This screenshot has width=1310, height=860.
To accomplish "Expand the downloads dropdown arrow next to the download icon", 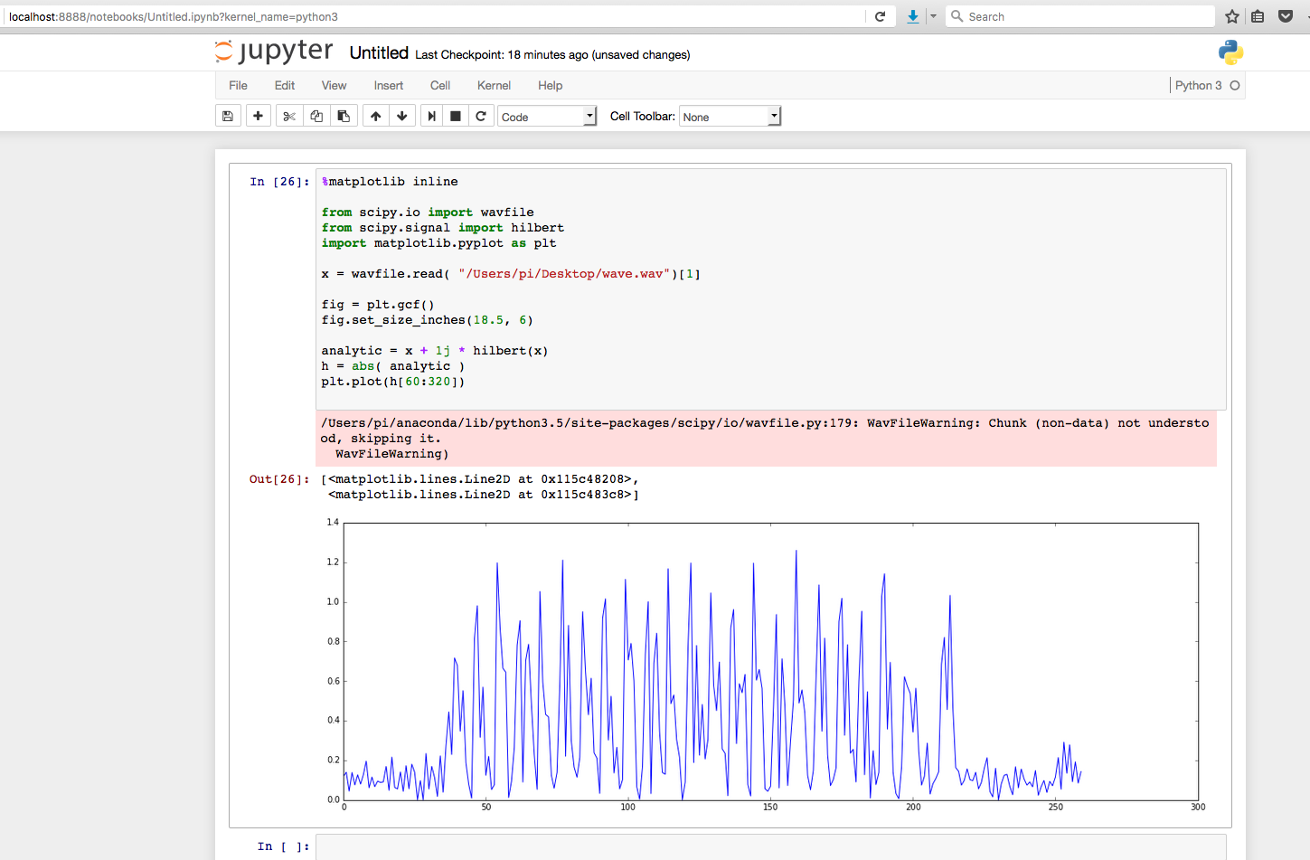I will 933,16.
